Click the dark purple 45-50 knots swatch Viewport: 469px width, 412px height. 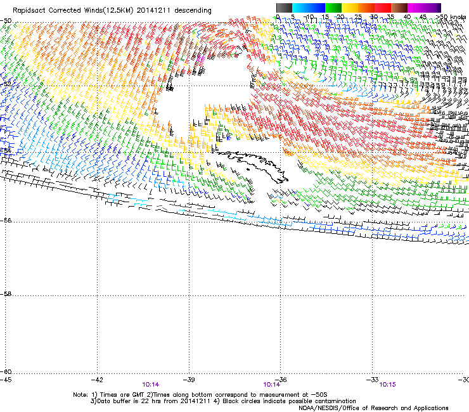432,8
